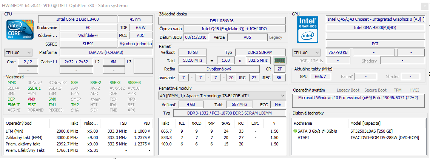Screen dimensions: 430x159
Task: Click the red VMX feature flag
Action: [32, 99]
